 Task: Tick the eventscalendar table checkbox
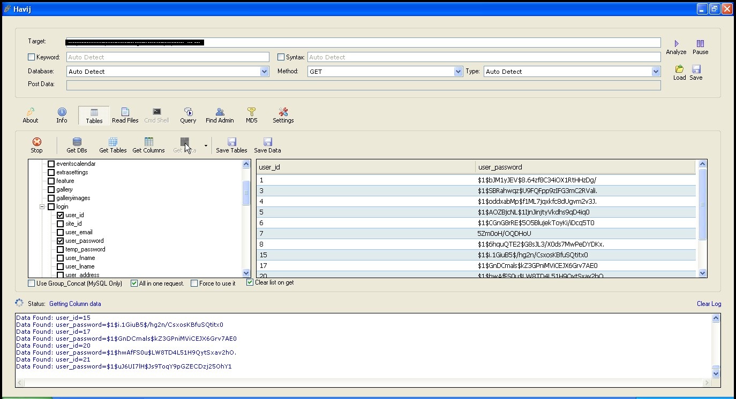pyautogui.click(x=51, y=164)
